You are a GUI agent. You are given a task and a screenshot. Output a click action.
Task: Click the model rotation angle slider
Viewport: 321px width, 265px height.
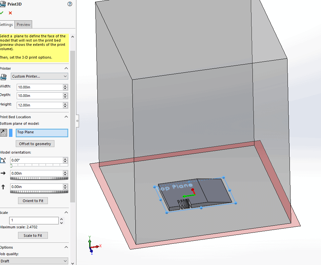(x=39, y=166)
